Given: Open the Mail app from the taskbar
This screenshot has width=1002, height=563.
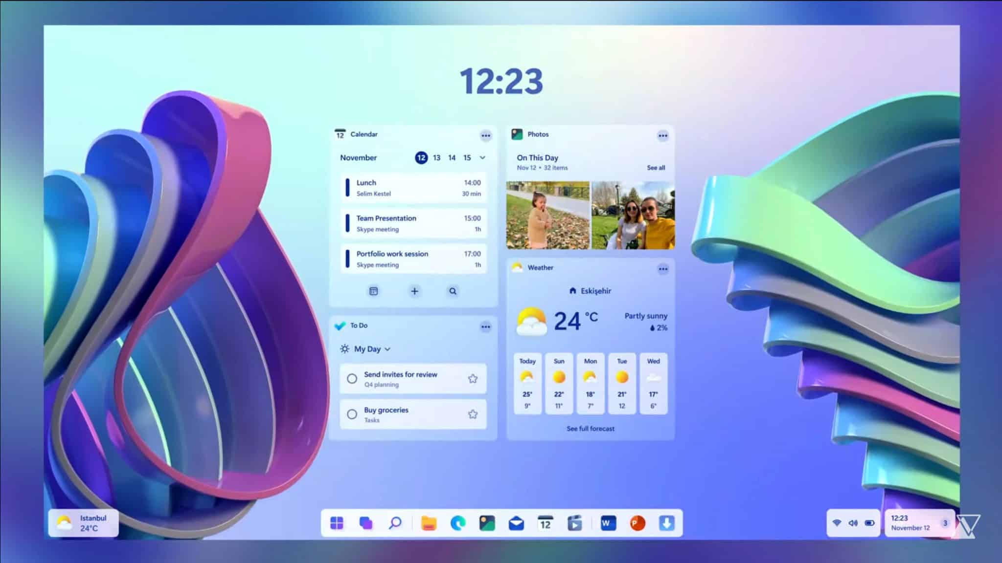Looking at the screenshot, I should tap(516, 523).
